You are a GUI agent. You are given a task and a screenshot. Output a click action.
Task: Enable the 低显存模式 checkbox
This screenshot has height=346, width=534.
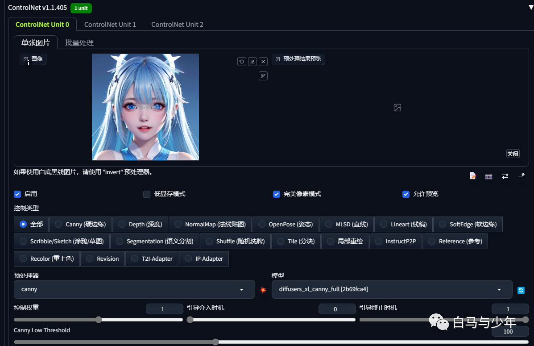click(x=147, y=194)
